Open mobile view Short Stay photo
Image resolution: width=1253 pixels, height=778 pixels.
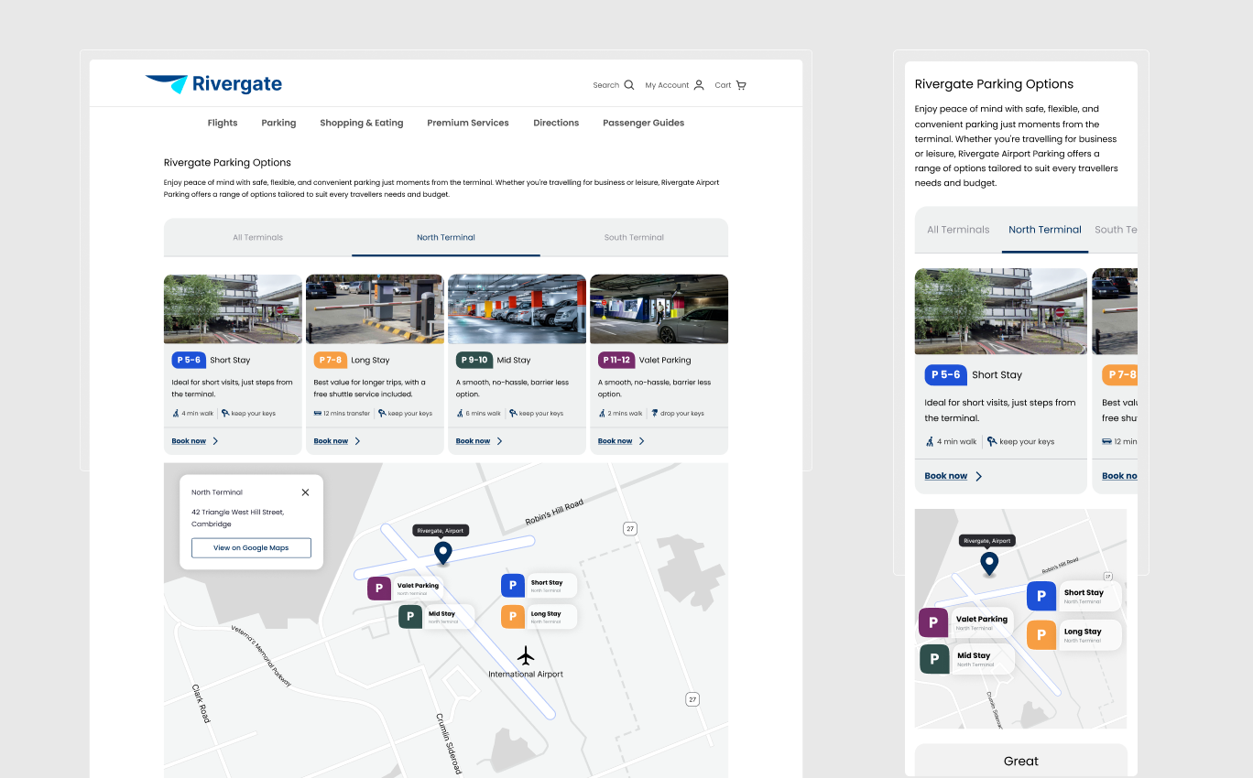pyautogui.click(x=1001, y=311)
